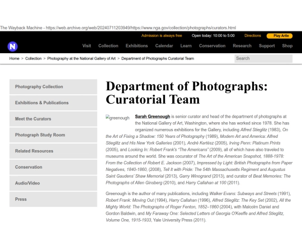
Task: Open the Calendar menu
Action: tap(164, 46)
